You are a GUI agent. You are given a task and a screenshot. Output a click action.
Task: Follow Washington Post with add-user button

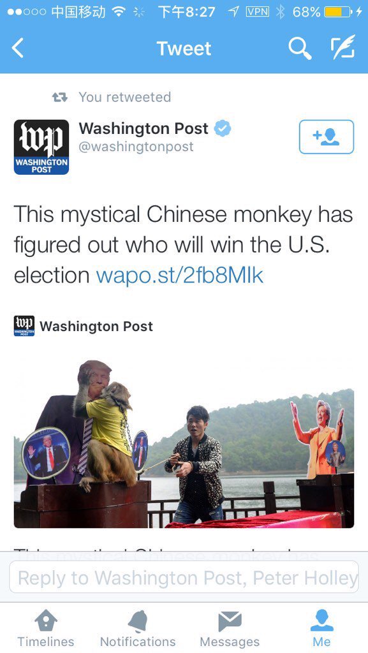(x=327, y=136)
